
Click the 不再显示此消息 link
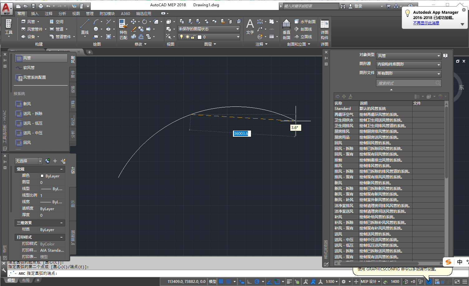[426, 23]
